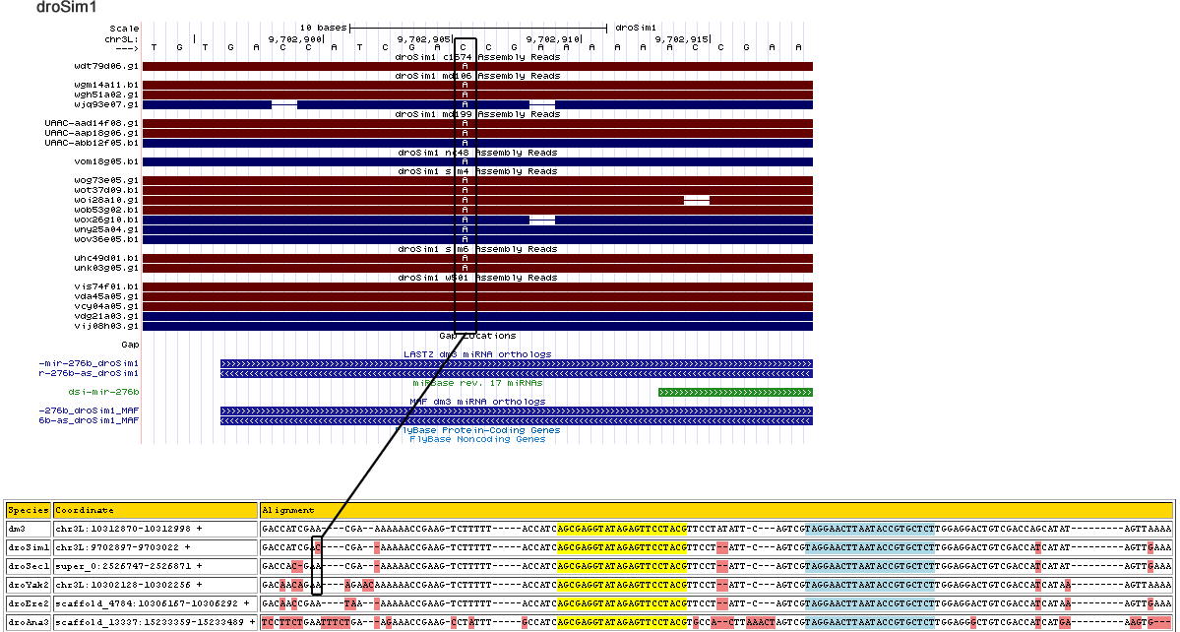Click the Scale ruler label

click(124, 29)
